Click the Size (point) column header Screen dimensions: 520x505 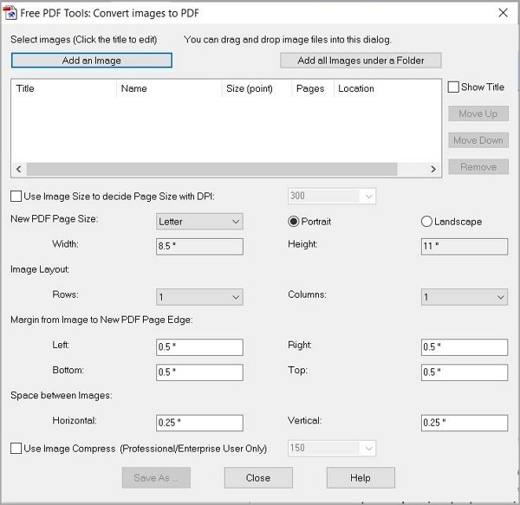pyautogui.click(x=257, y=88)
